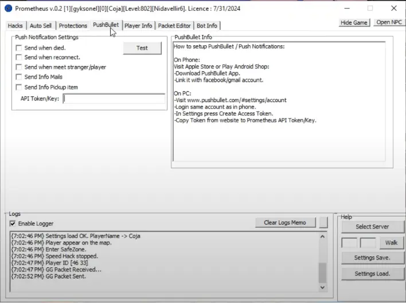Select the PushBullet tab
The width and height of the screenshot is (406, 303).
pyautogui.click(x=106, y=25)
